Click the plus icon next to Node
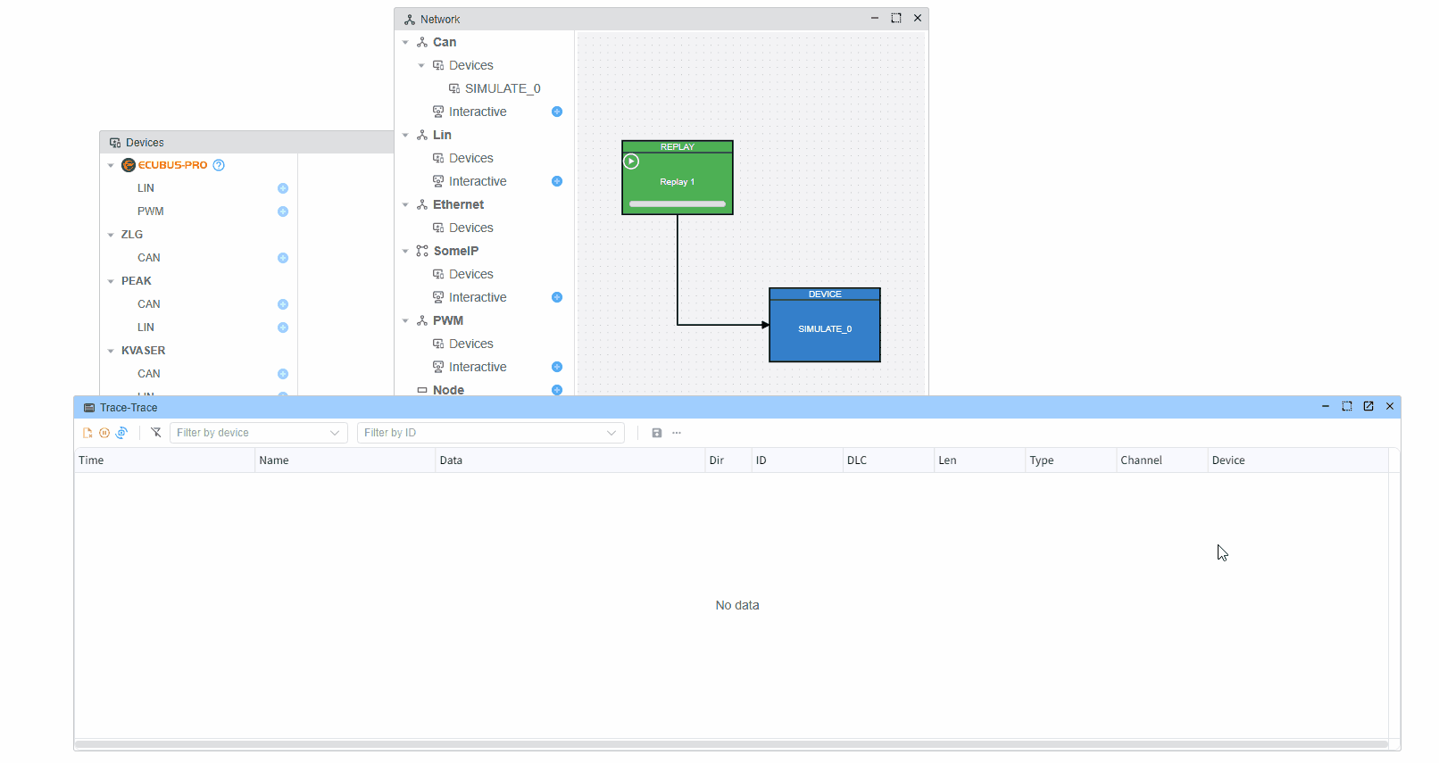 point(557,390)
